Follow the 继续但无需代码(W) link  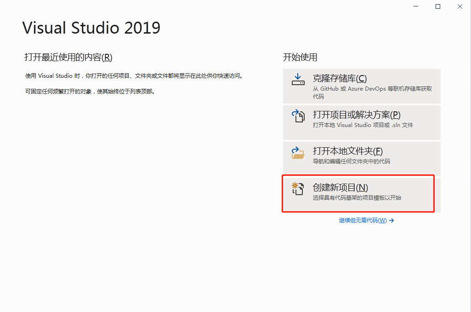point(363,220)
